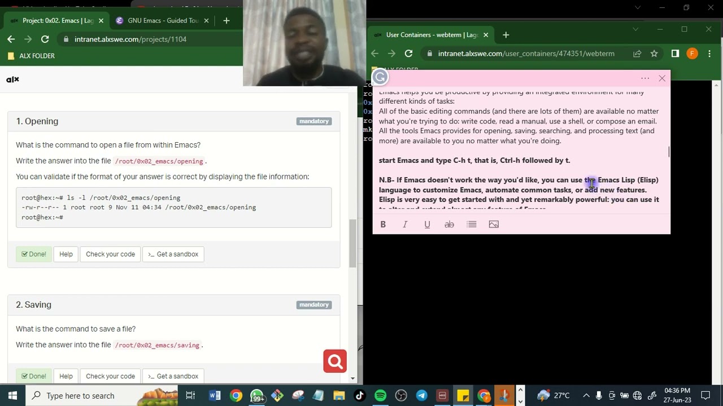Click the /root/0x02_emacs/saving file path

pyautogui.click(x=157, y=345)
